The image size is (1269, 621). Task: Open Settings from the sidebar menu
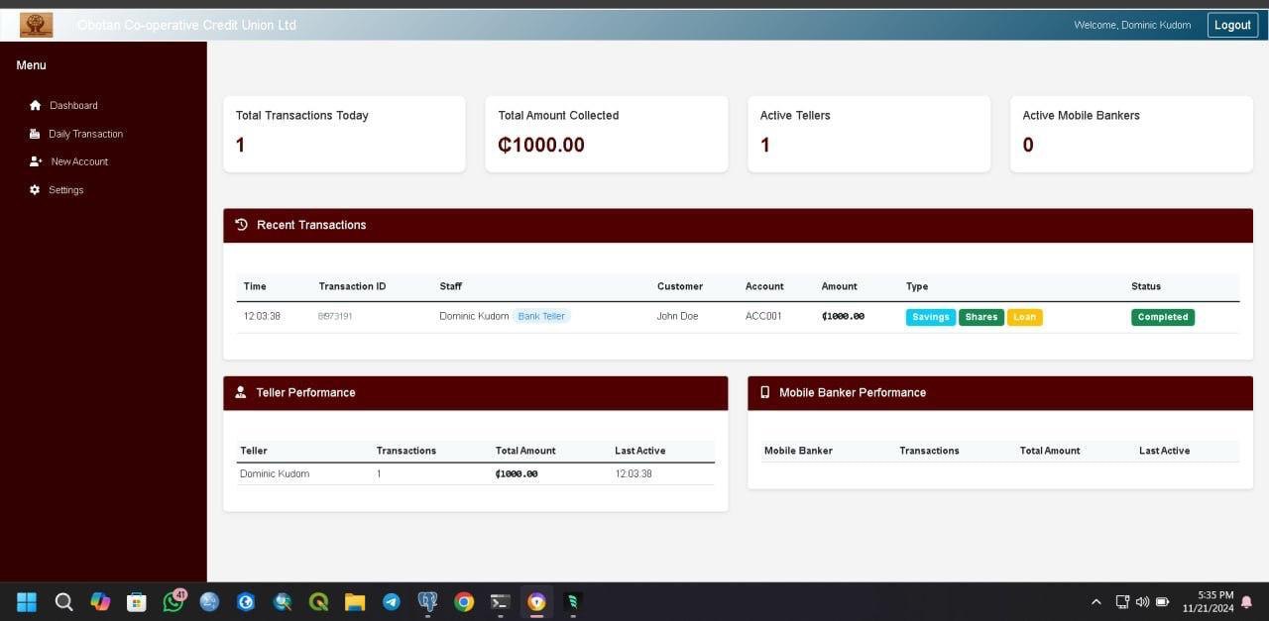coord(66,189)
